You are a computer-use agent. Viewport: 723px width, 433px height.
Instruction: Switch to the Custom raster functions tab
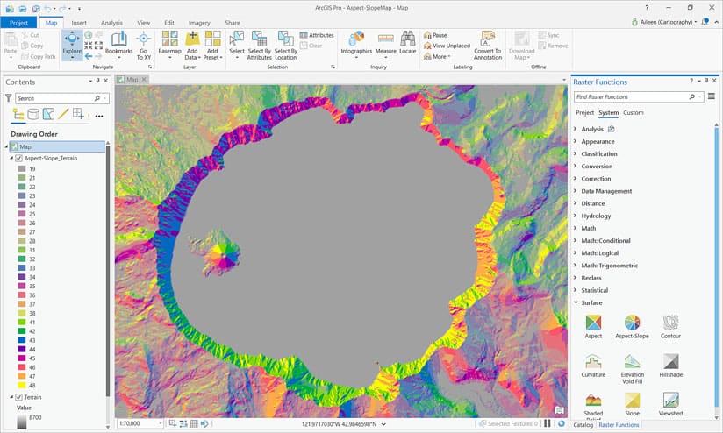pyautogui.click(x=634, y=112)
